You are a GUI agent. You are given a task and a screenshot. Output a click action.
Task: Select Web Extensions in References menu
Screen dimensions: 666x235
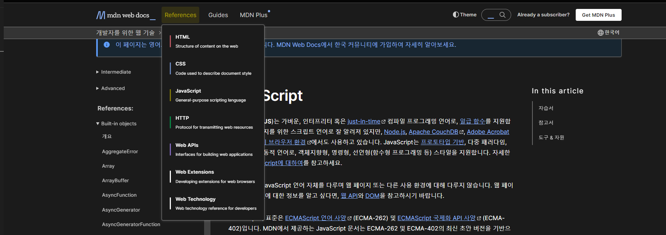coord(213,177)
